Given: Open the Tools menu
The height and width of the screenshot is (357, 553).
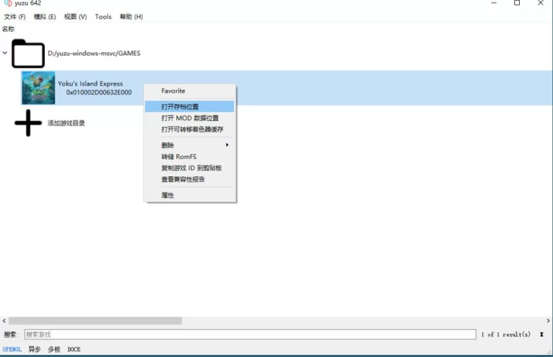Looking at the screenshot, I should coord(103,17).
